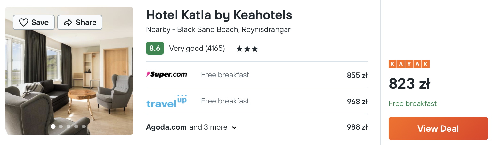Click the green 8.6 rating badge
Screen dimensions: 493x145
[155, 48]
